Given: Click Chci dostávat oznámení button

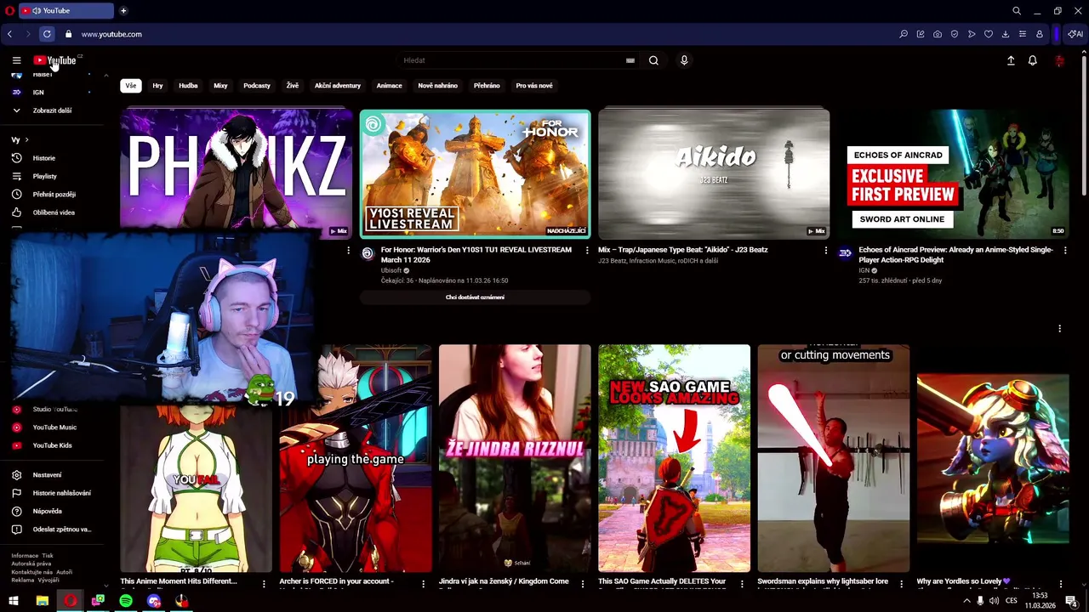Looking at the screenshot, I should click(475, 297).
